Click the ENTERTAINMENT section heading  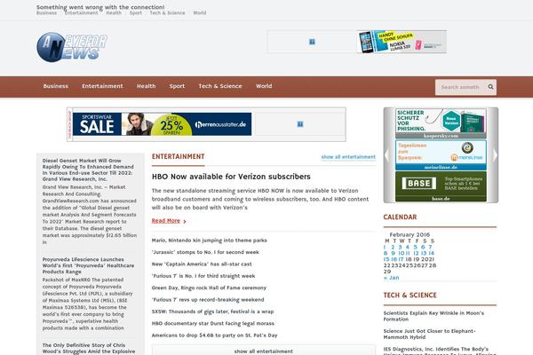(179, 156)
